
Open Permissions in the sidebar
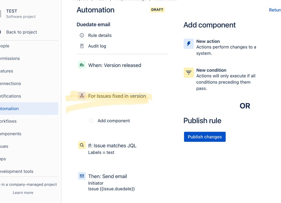[x=10, y=58]
